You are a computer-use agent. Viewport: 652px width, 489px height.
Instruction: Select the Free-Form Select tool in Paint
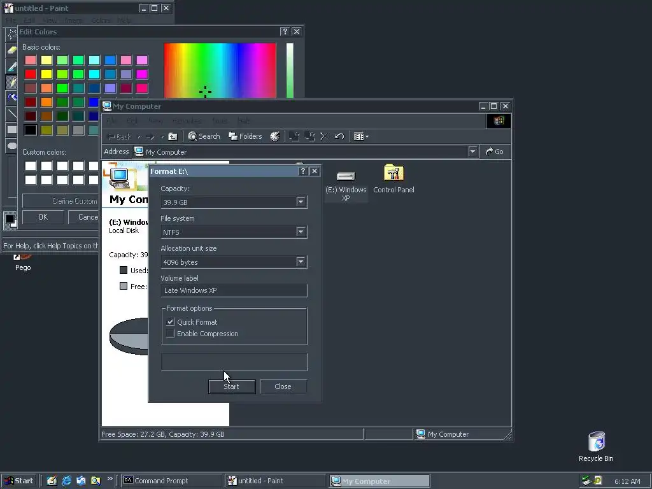[x=11, y=34]
